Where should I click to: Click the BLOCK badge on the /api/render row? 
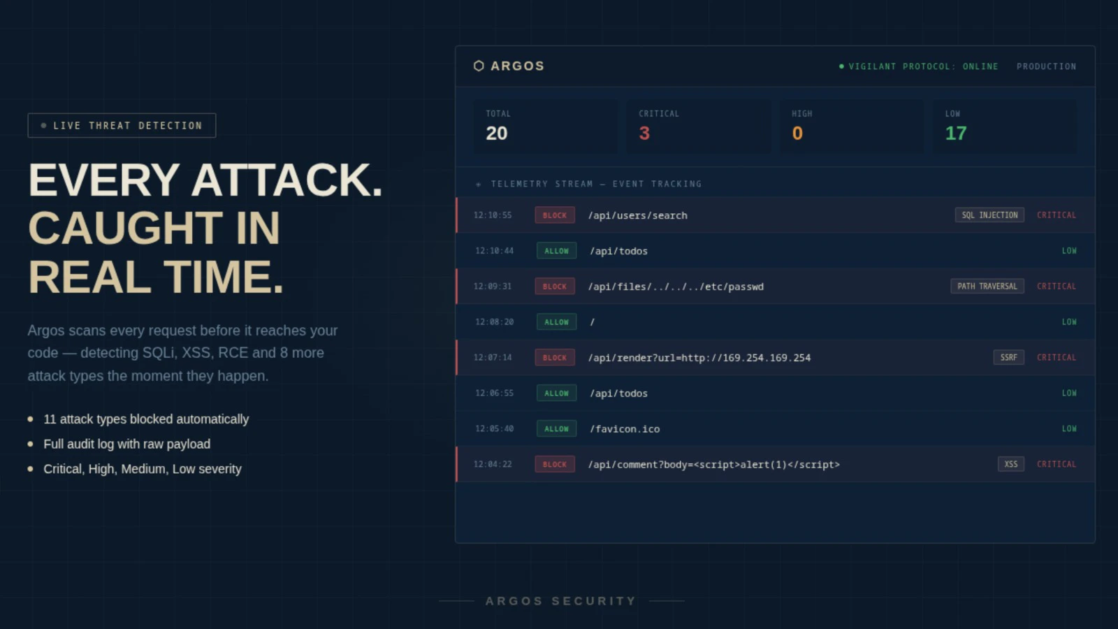555,358
